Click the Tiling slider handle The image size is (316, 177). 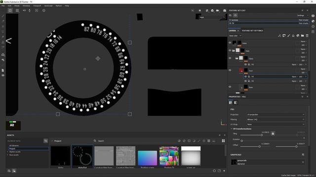262,135
